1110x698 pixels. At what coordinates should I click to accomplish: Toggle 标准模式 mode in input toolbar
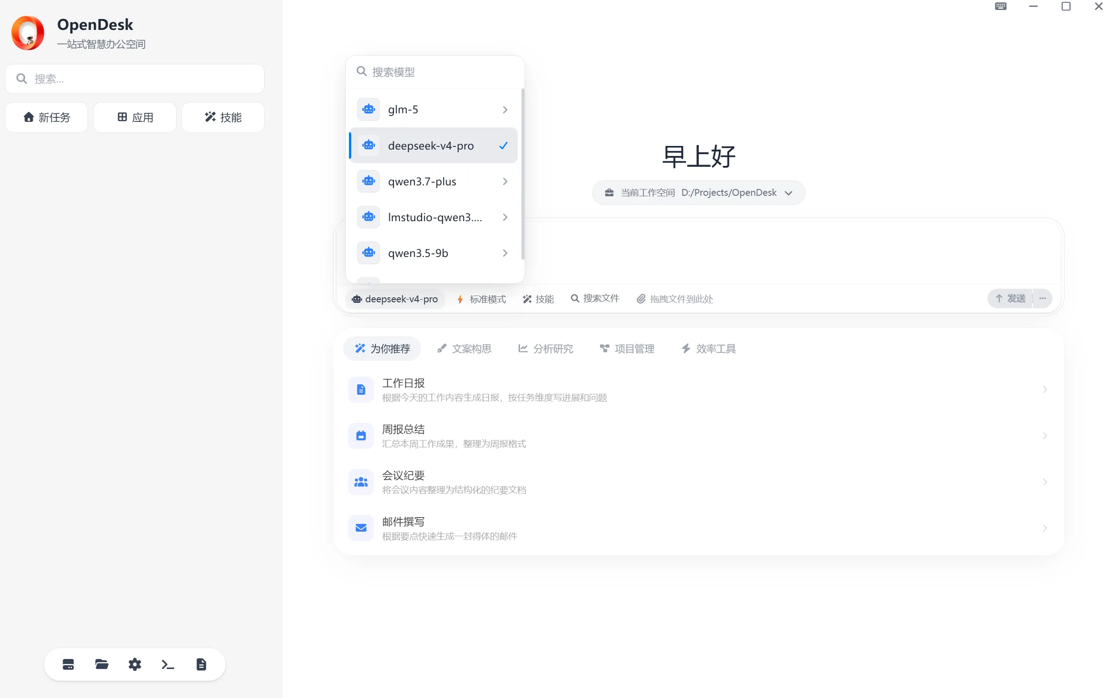(x=481, y=299)
